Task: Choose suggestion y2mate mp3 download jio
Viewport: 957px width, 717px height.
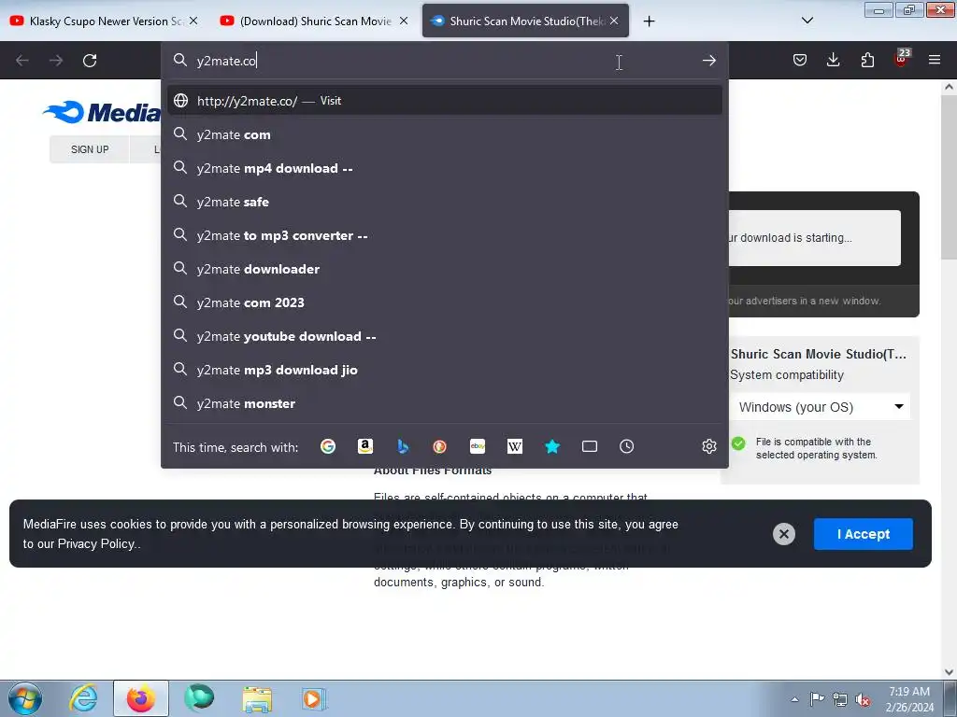Action: coord(445,370)
